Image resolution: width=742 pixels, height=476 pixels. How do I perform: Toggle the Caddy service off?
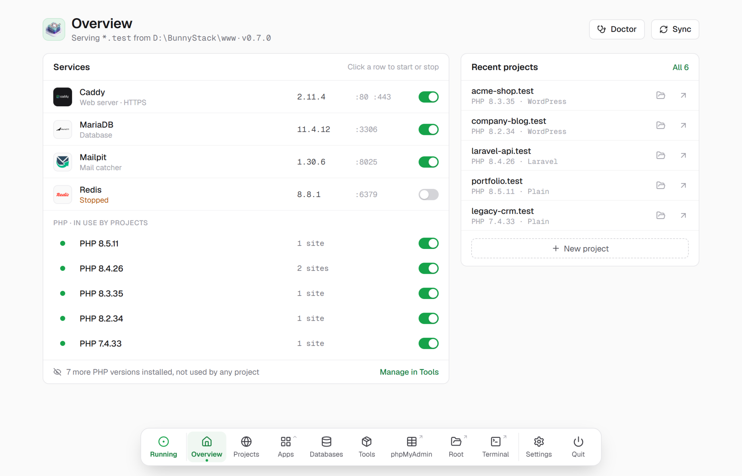tap(429, 97)
